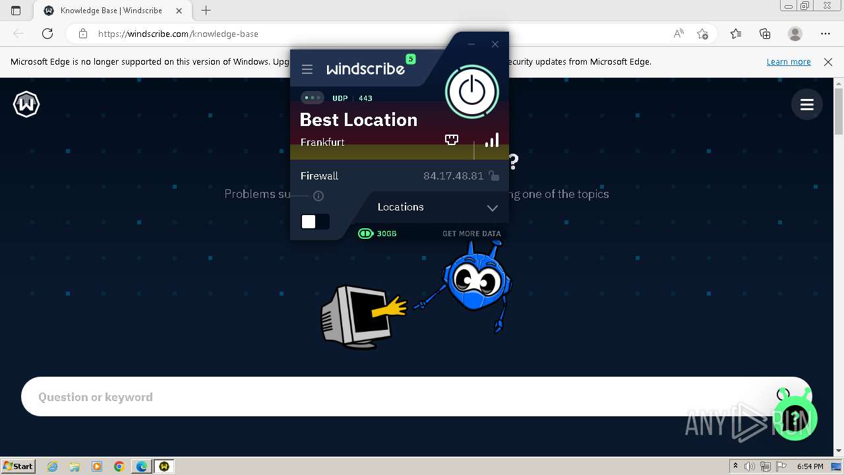This screenshot has height=475, width=844.
Task: Toggle the Firewall switch
Action: 315,222
